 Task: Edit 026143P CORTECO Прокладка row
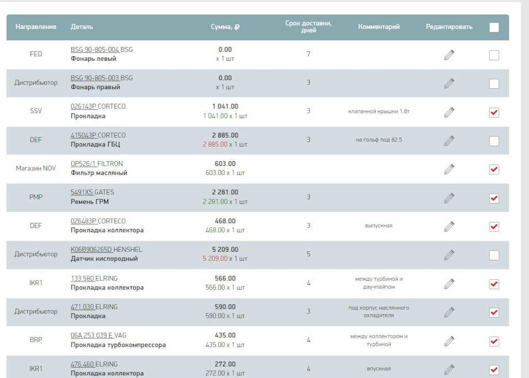449,111
